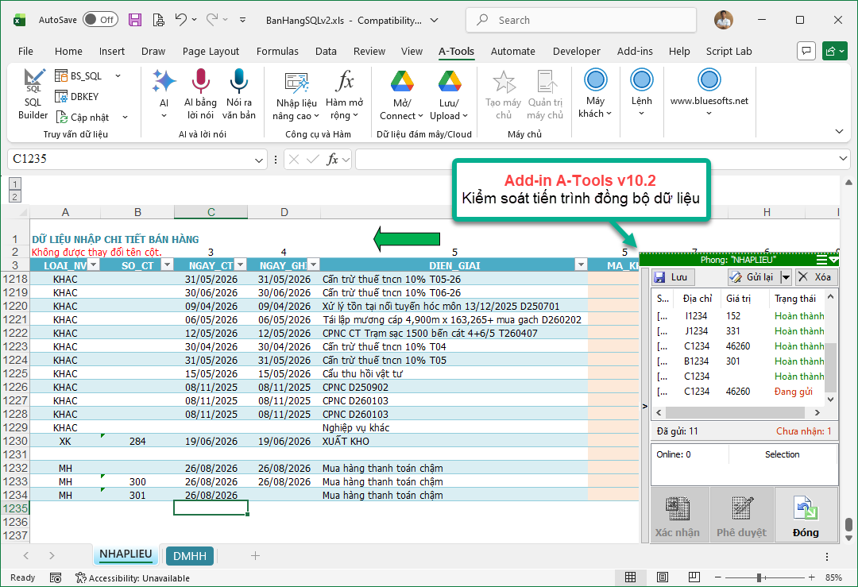Click Accessibility: Unavailable status

pyautogui.click(x=133, y=577)
